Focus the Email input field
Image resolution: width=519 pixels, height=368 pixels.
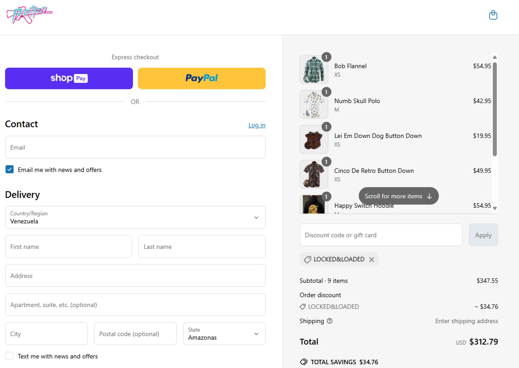tap(135, 147)
